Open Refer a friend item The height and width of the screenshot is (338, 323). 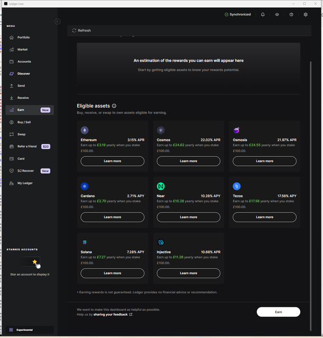tap(30, 146)
